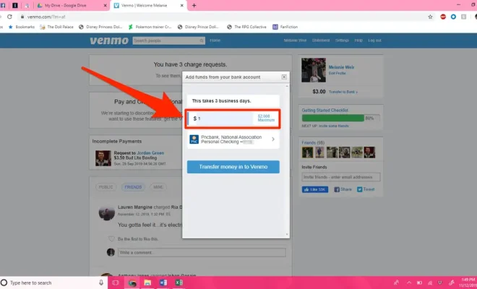Close the Add funds dialog
This screenshot has width=477, height=289.
284,77
